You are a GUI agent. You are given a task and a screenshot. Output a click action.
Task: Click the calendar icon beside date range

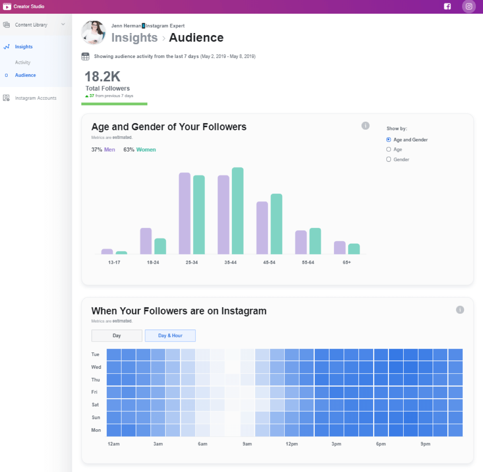[x=85, y=56]
